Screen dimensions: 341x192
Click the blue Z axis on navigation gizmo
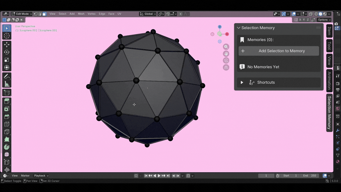[x=220, y=27]
